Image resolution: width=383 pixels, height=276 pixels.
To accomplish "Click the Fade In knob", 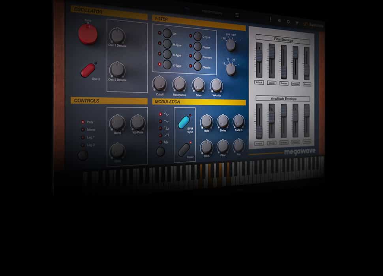I will coord(238,121).
